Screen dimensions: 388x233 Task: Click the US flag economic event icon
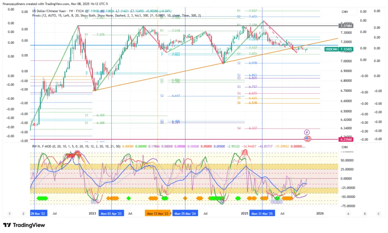307,139
